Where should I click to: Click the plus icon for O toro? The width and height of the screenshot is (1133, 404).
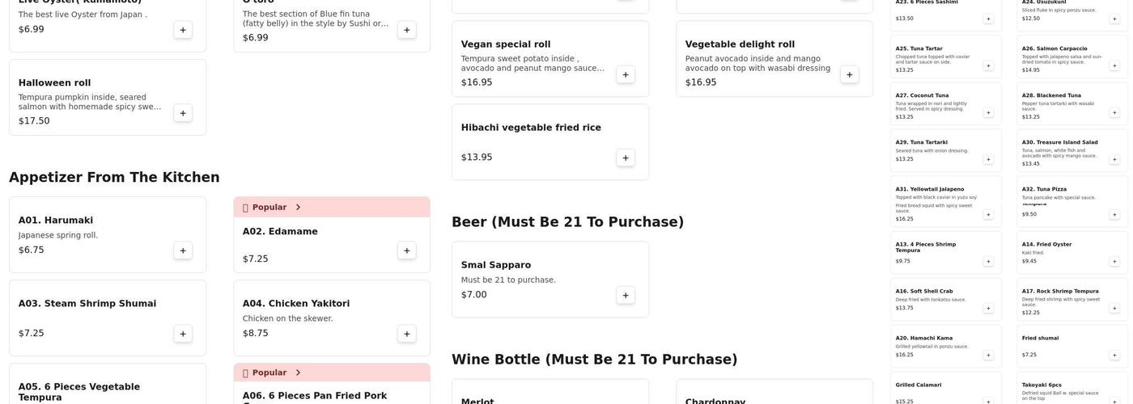tap(407, 30)
